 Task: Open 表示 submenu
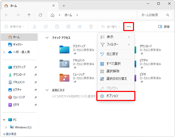(116, 37)
